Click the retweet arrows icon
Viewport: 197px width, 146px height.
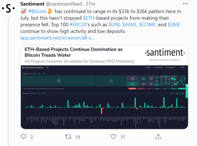[x=68, y=136]
